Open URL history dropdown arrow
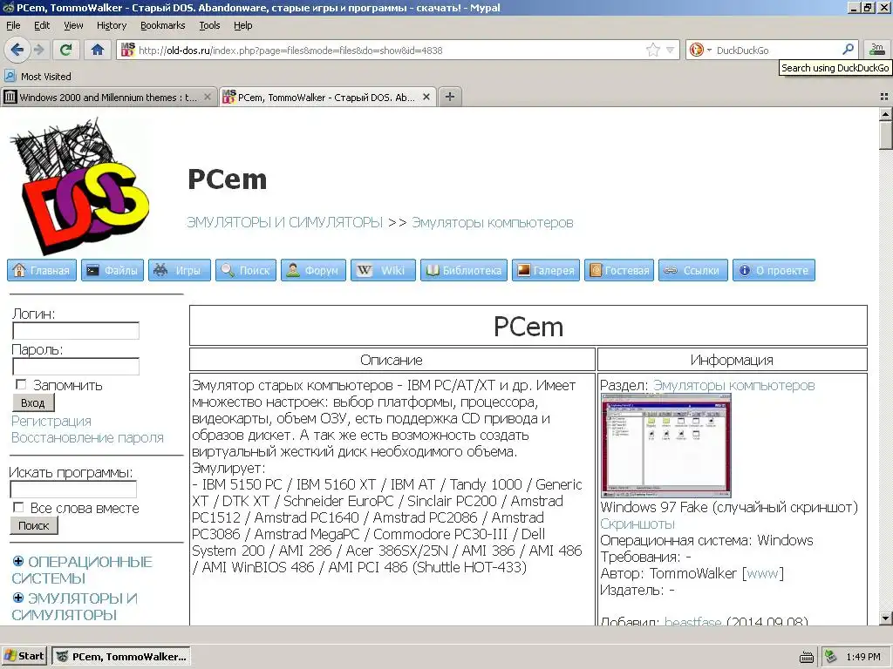This screenshot has width=893, height=669. tap(670, 50)
